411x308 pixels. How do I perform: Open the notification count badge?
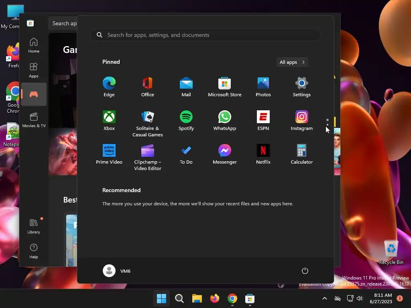[x=400, y=298]
